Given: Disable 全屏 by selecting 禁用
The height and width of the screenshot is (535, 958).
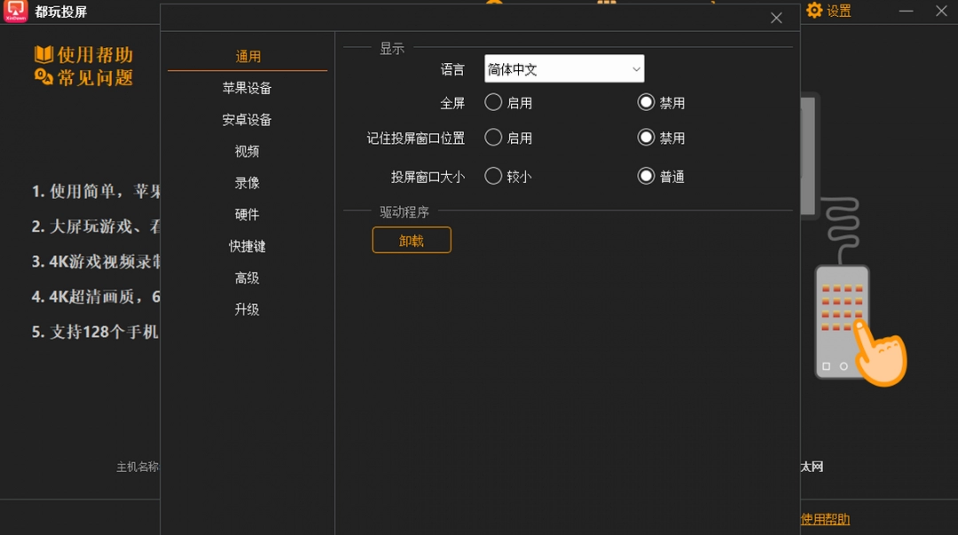Looking at the screenshot, I should coord(647,101).
